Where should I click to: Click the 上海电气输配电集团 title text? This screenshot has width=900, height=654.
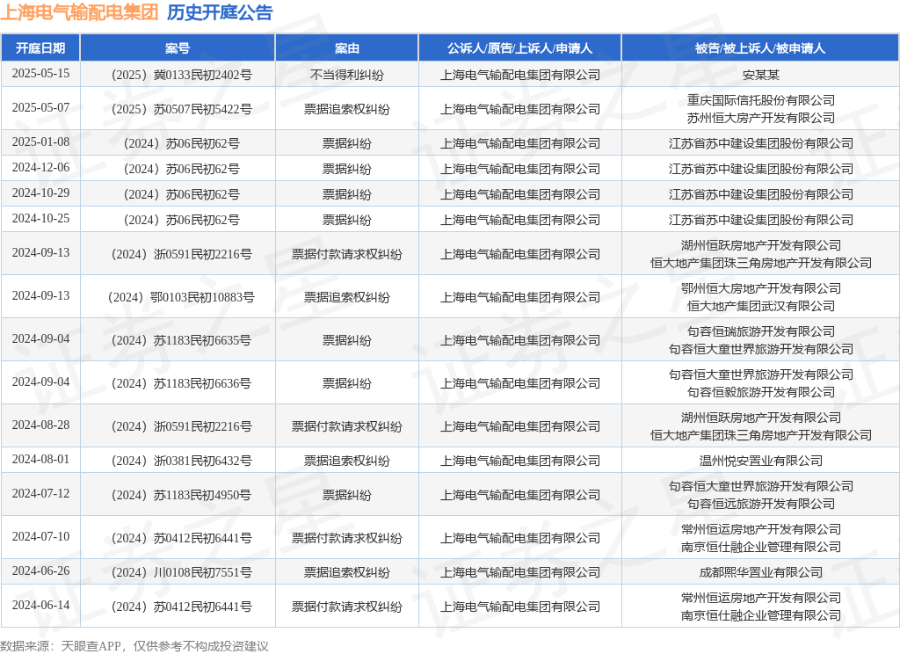click(79, 12)
